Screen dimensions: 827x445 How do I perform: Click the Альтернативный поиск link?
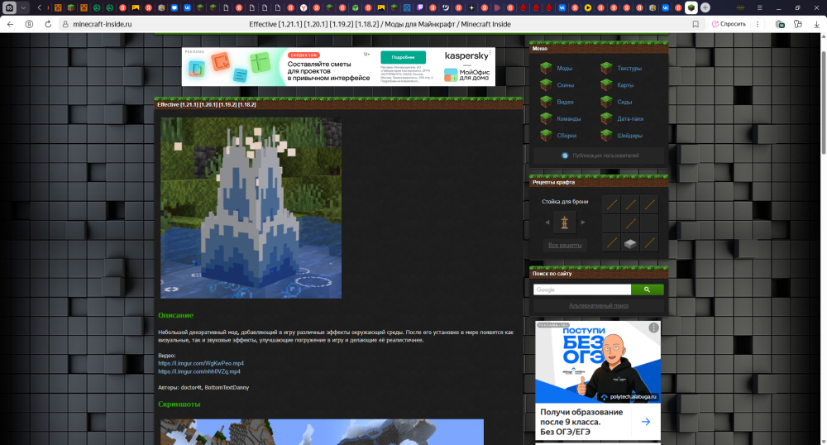point(599,306)
